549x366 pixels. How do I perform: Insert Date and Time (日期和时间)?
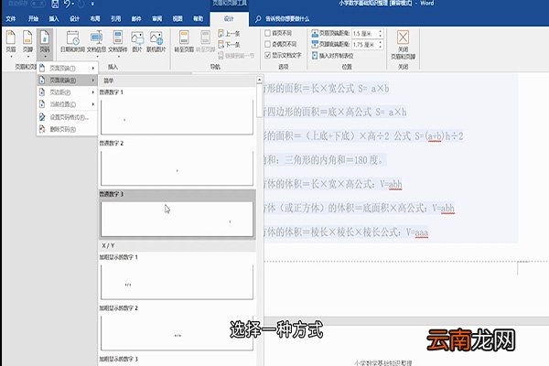72,42
